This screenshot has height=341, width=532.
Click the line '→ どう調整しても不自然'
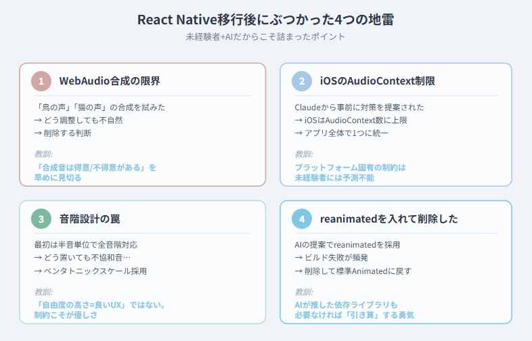pos(79,120)
